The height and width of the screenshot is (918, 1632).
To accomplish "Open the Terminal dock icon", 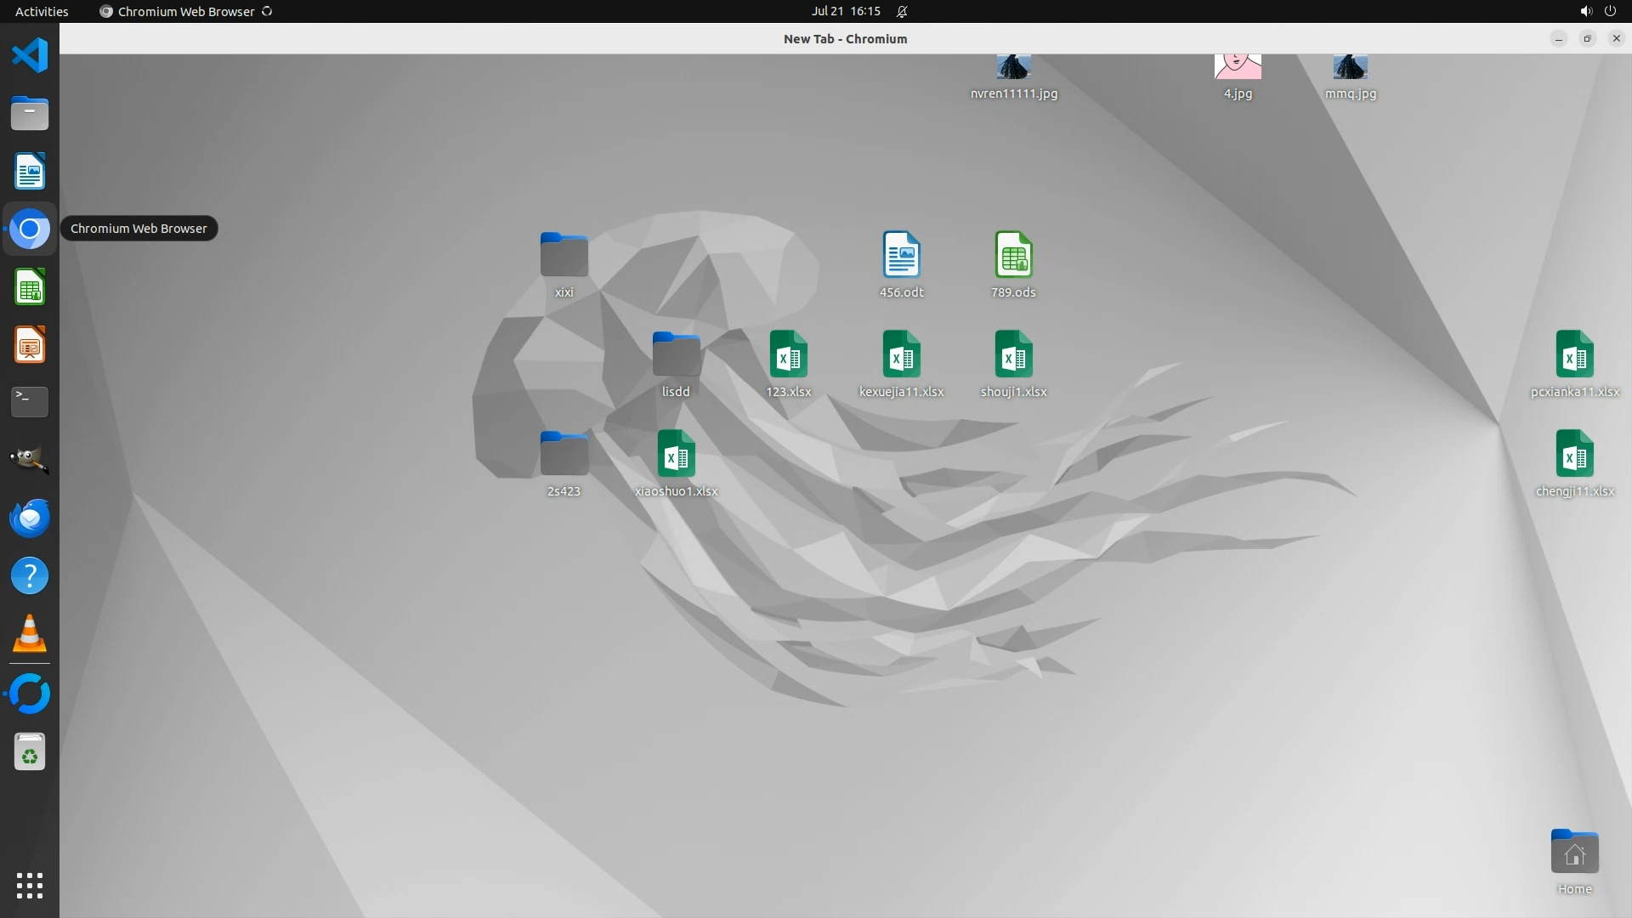I will 30,402.
